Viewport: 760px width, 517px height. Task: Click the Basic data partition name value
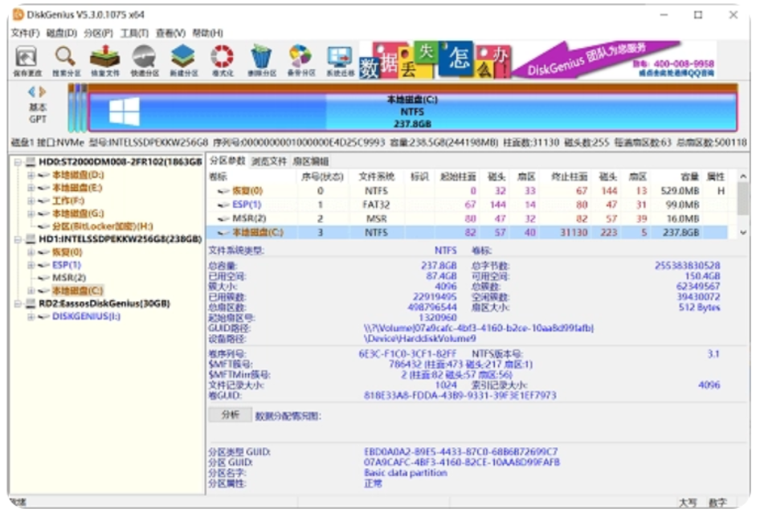tap(406, 473)
